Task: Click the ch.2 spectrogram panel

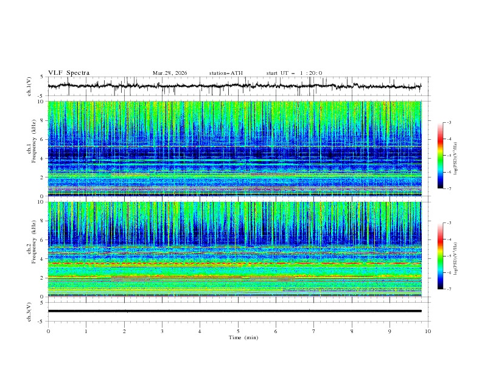Action: 234,249
